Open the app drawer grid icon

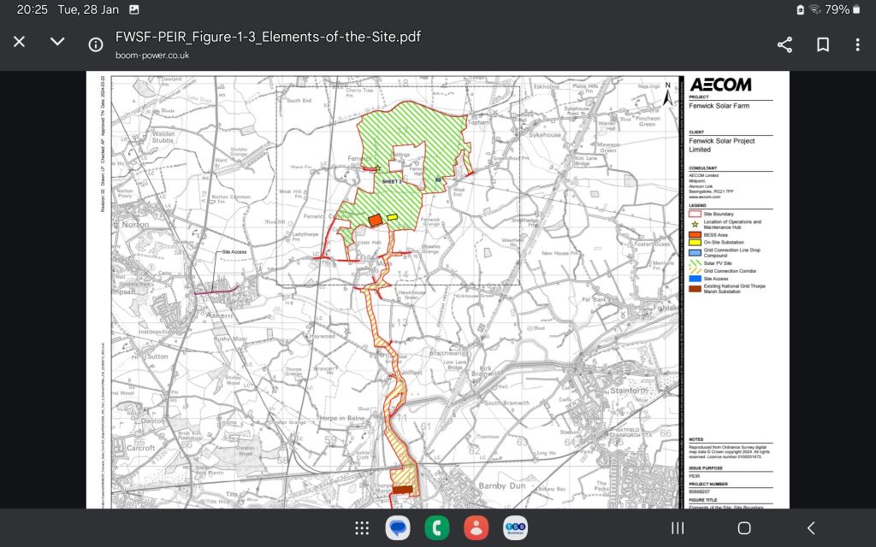coord(362,528)
